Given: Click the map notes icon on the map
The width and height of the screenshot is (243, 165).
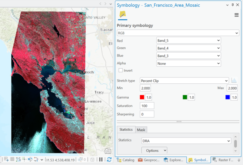Looking at the screenshot, I should 108,151.
